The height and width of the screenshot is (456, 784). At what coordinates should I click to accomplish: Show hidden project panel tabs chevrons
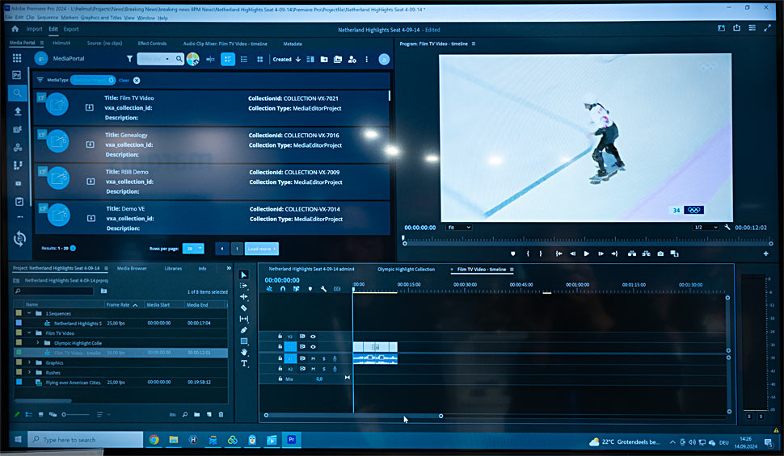pos(229,268)
